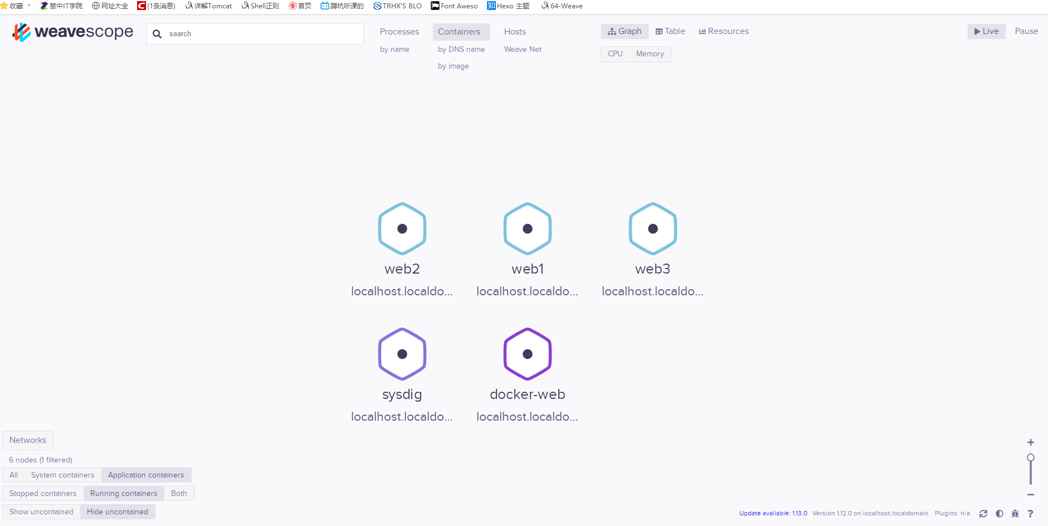The height and width of the screenshot is (526, 1048).
Task: Click the zoom in plus icon
Action: click(1031, 442)
